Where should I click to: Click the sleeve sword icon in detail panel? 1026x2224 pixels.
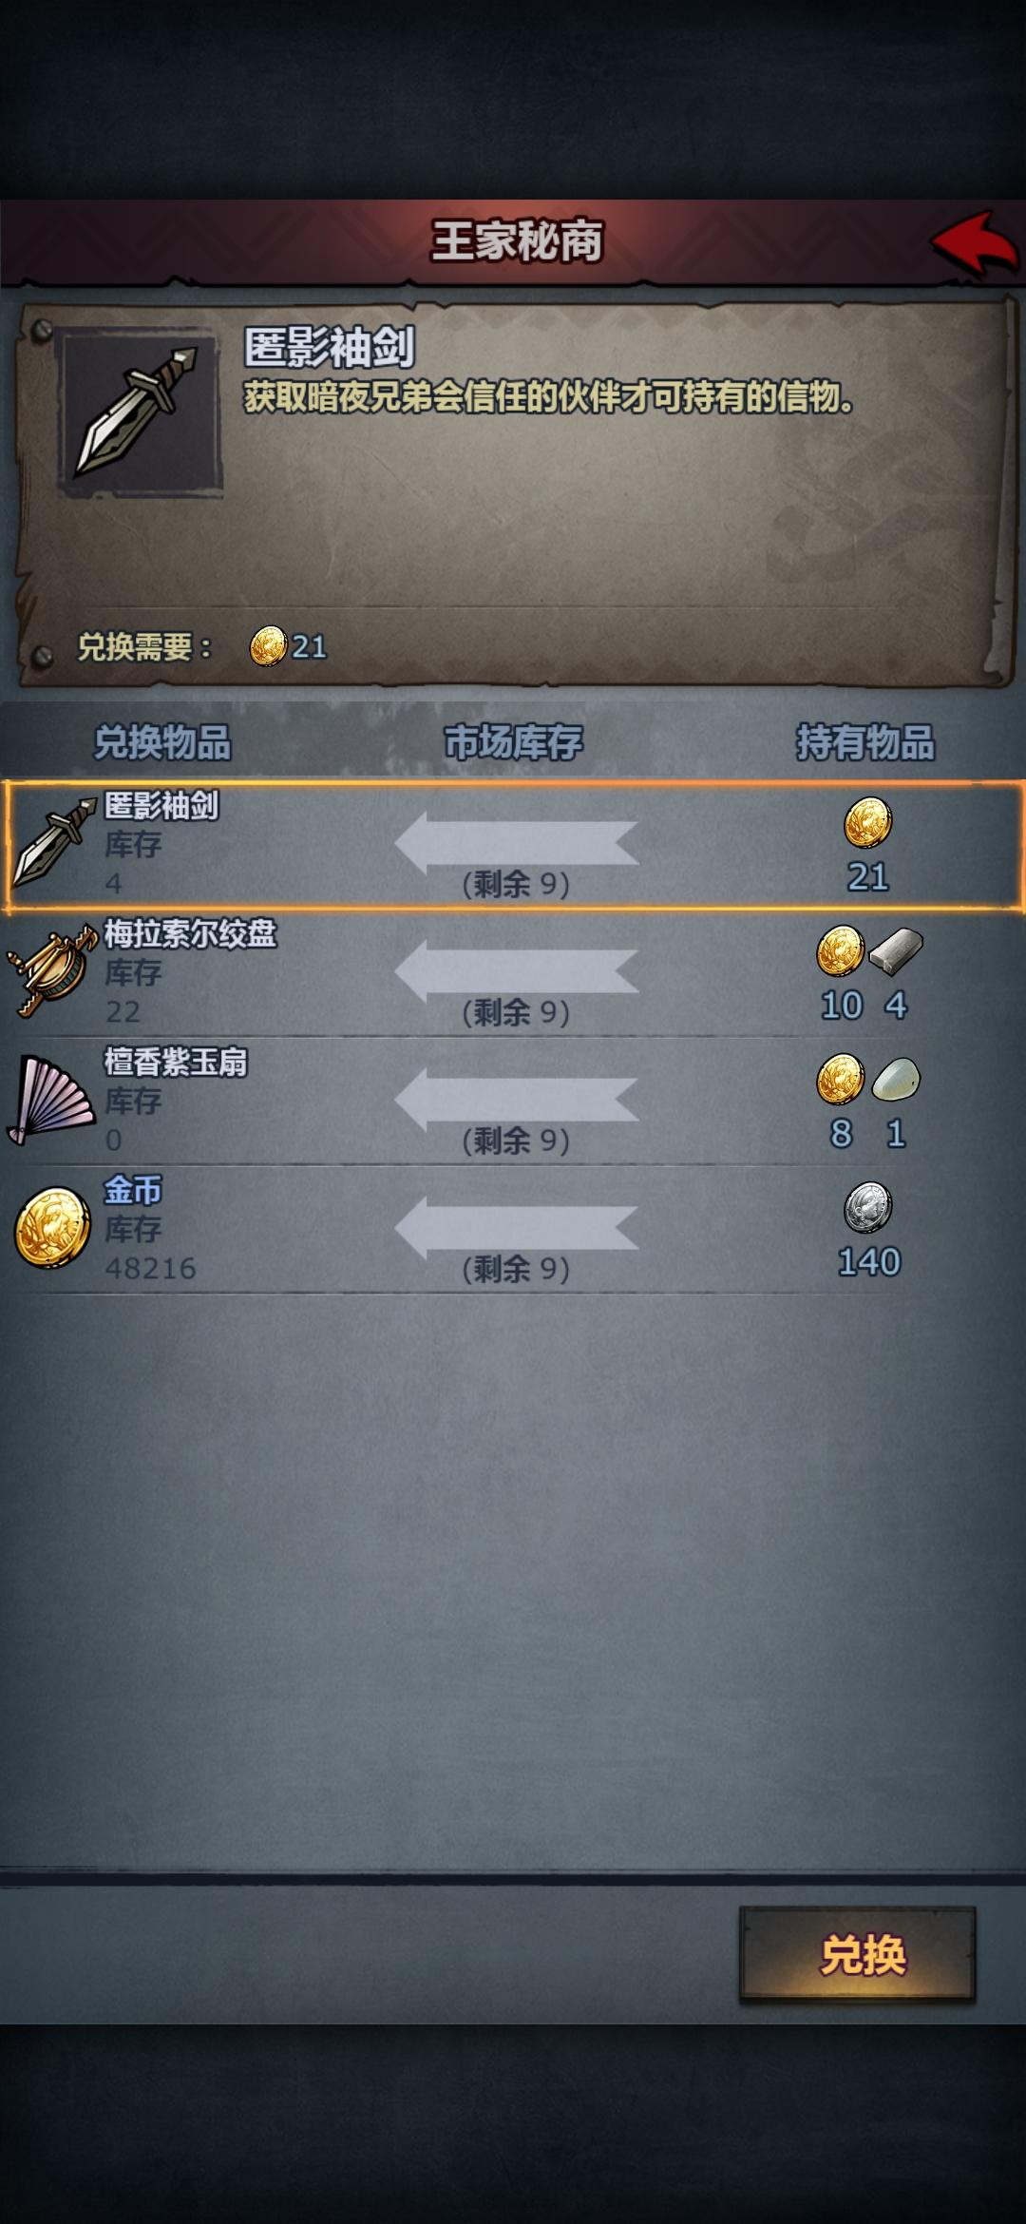(x=139, y=411)
